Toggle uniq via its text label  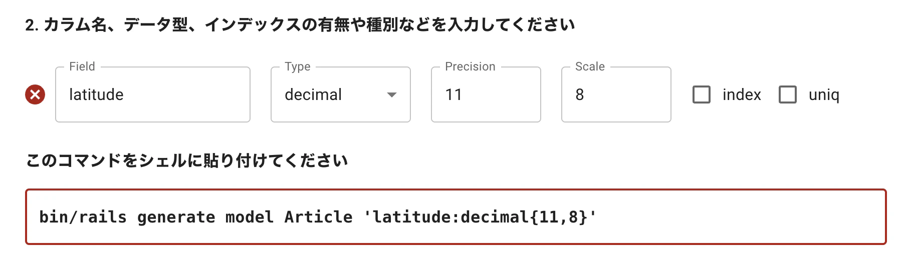pyautogui.click(x=824, y=95)
